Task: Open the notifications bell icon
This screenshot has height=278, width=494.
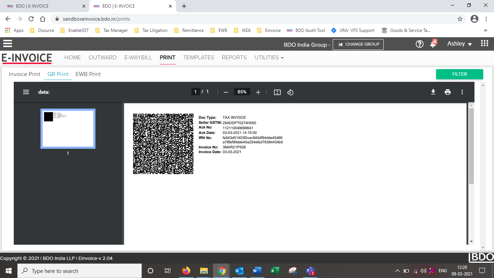Action: pyautogui.click(x=433, y=44)
